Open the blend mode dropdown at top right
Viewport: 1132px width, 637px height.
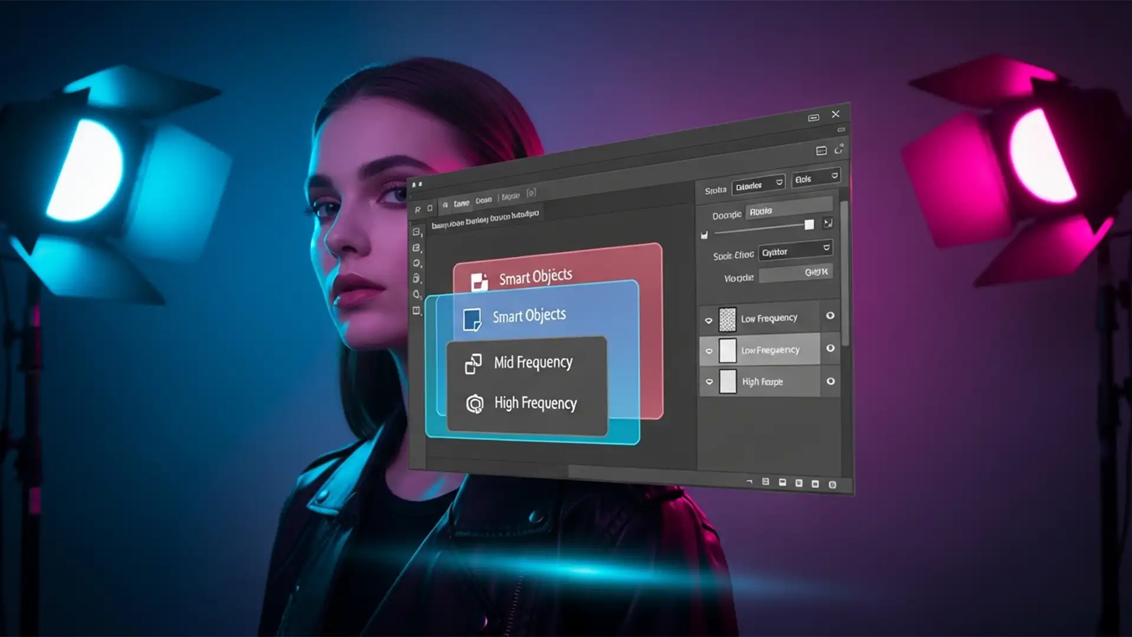click(759, 184)
